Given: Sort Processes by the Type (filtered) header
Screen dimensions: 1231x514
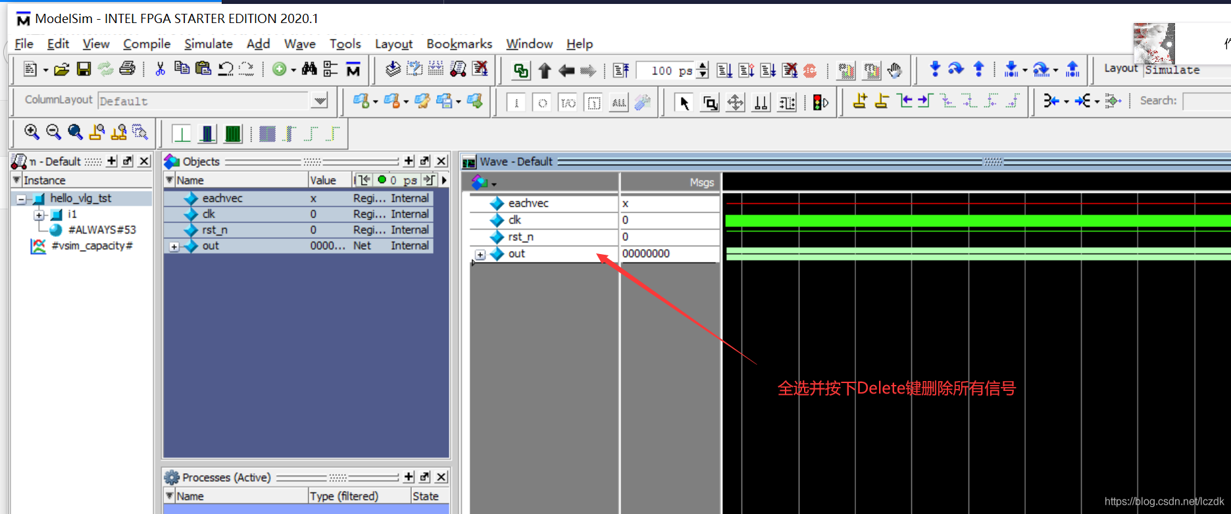Looking at the screenshot, I should click(x=359, y=496).
